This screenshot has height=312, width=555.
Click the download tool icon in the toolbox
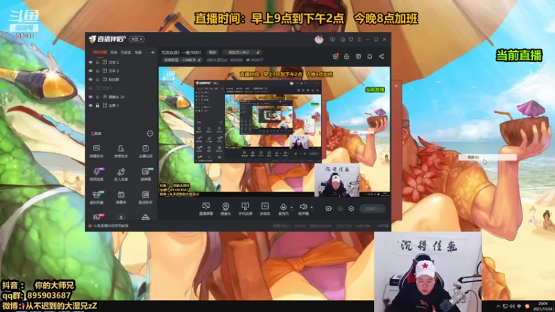click(121, 217)
